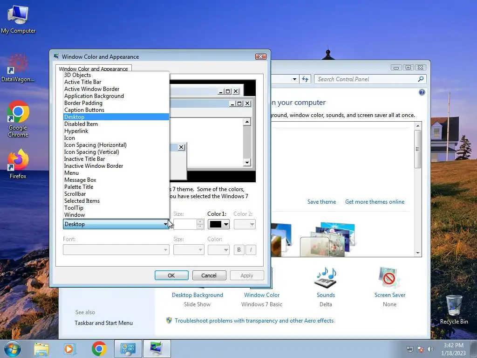477x358 pixels.
Task: Click the volume speaker tray icon
Action: click(x=430, y=349)
